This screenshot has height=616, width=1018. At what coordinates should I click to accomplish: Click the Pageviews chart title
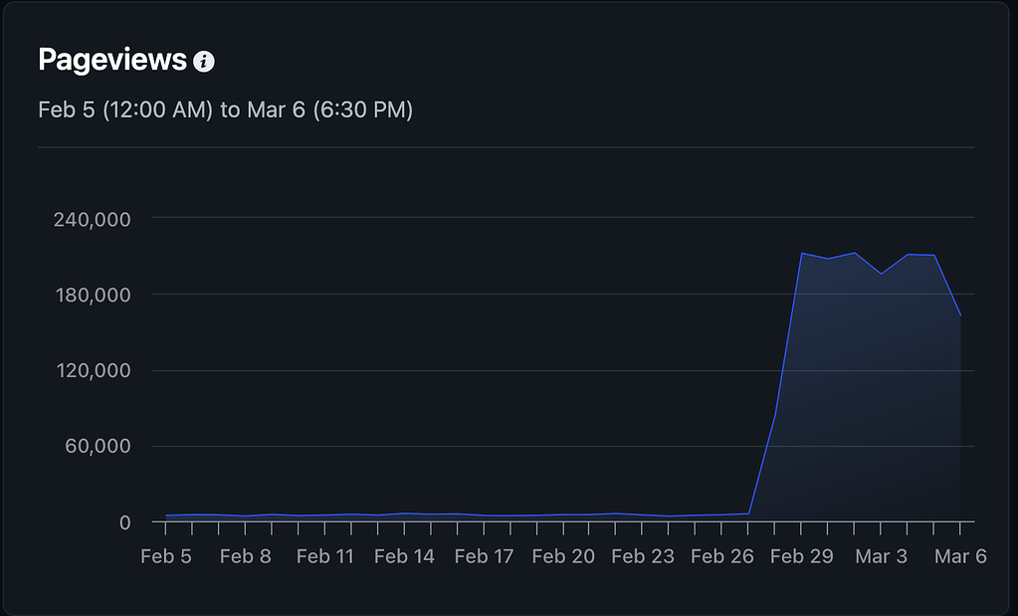[x=109, y=60]
